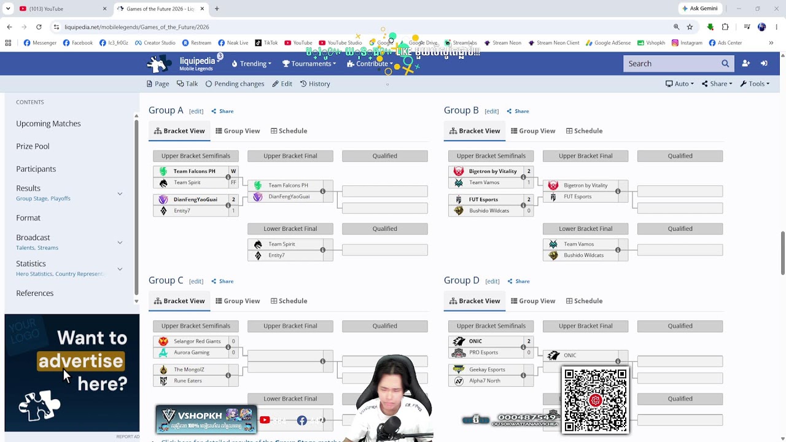Image resolution: width=786 pixels, height=442 pixels.
Task: Open the tab search dropdown arrow
Action: [x=8, y=9]
